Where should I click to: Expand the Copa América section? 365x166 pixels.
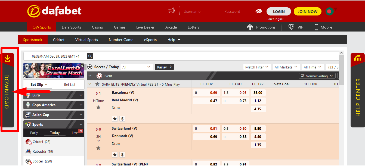pos(81,105)
